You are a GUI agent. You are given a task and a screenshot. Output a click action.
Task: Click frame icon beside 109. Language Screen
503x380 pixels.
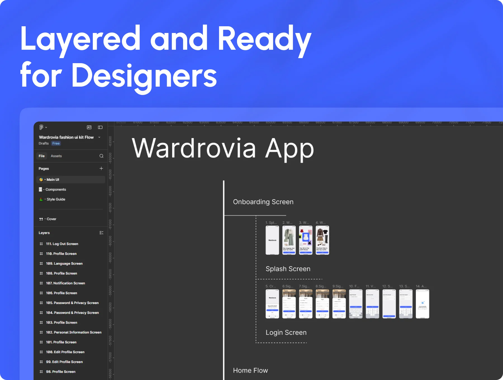click(x=41, y=263)
